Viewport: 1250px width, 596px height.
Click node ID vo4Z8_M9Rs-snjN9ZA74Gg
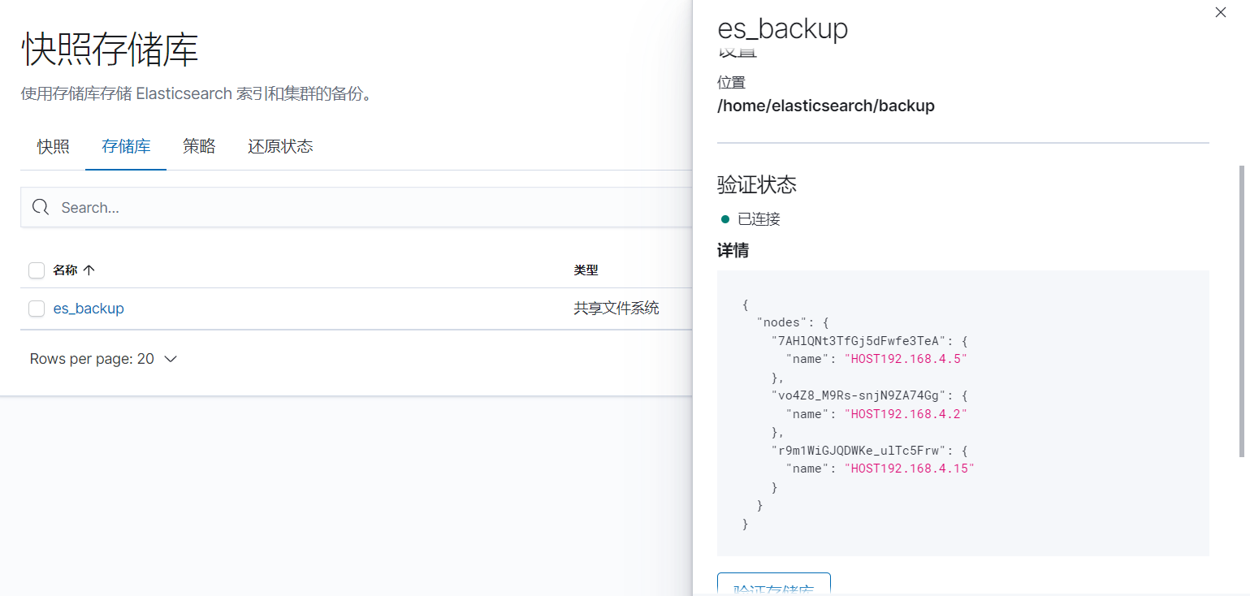coord(858,395)
